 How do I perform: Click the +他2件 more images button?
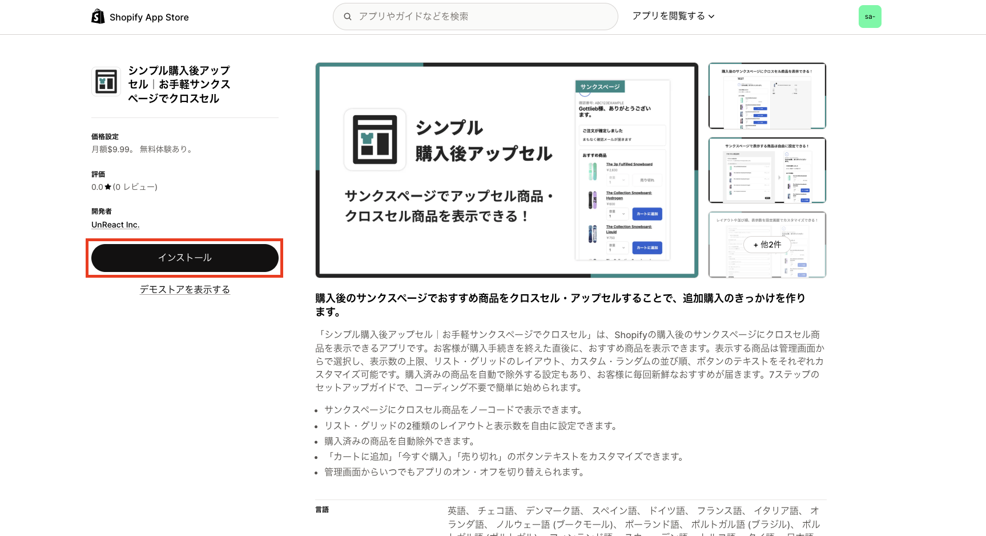click(767, 245)
